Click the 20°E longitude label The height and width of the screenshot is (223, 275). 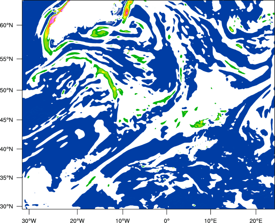point(256,220)
